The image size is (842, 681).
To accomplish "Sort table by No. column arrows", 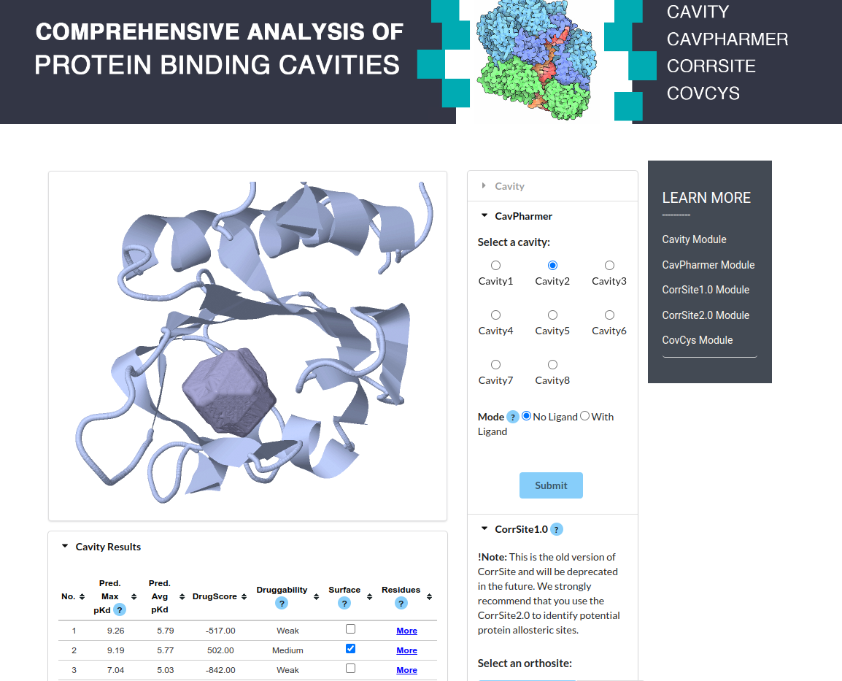I will 82,596.
